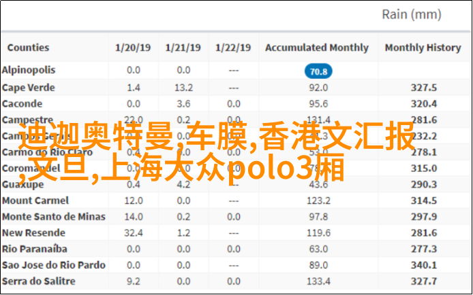Select the "232.2" monthly history value
This screenshot has height=295, width=473.
(x=424, y=136)
